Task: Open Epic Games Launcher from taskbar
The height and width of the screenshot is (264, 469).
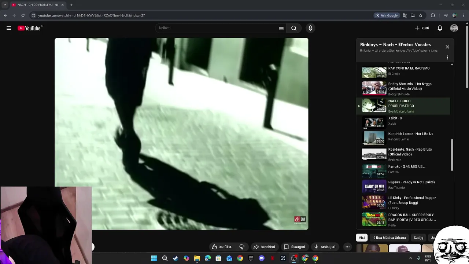Action: (x=251, y=258)
